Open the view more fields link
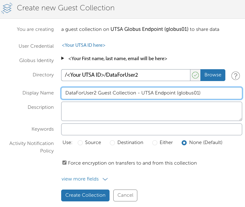Screen dimensions: 245x207 80,179
